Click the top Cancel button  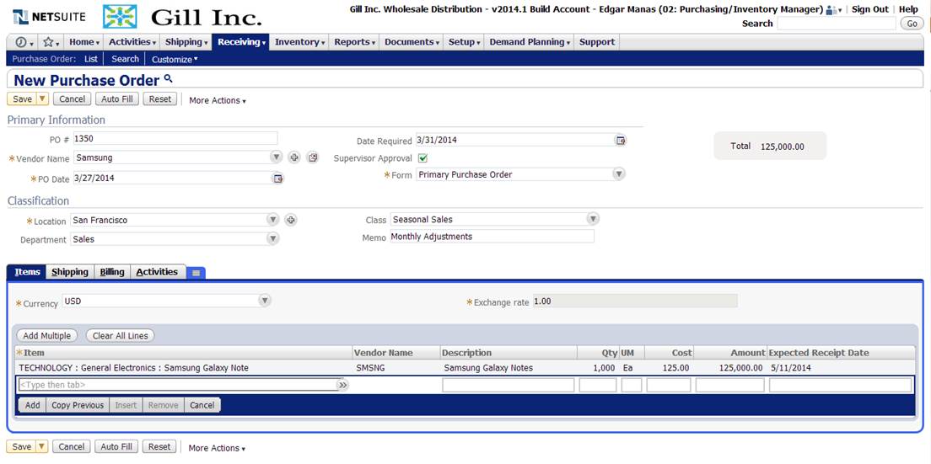[73, 99]
